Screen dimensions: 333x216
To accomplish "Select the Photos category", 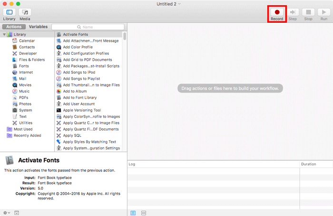I will 25,104.
